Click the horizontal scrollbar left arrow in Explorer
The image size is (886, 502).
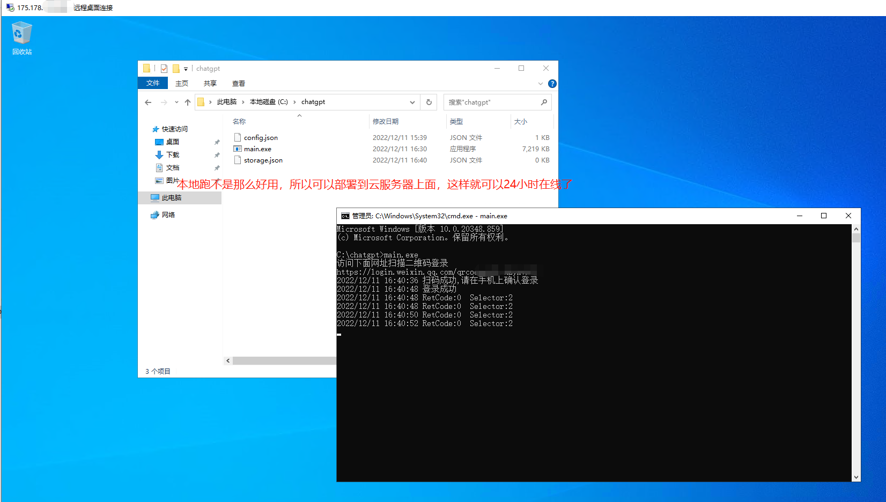pos(228,361)
